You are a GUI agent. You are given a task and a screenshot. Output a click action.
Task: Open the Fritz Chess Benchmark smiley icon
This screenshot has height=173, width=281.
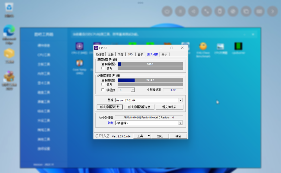pos(203,46)
